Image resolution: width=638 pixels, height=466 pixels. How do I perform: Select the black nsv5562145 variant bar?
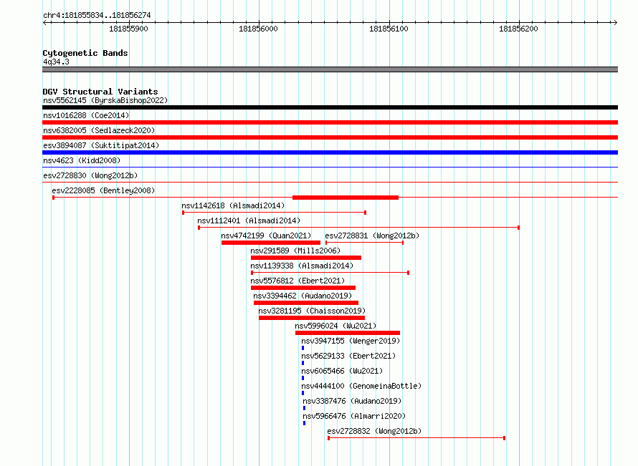pos(330,107)
